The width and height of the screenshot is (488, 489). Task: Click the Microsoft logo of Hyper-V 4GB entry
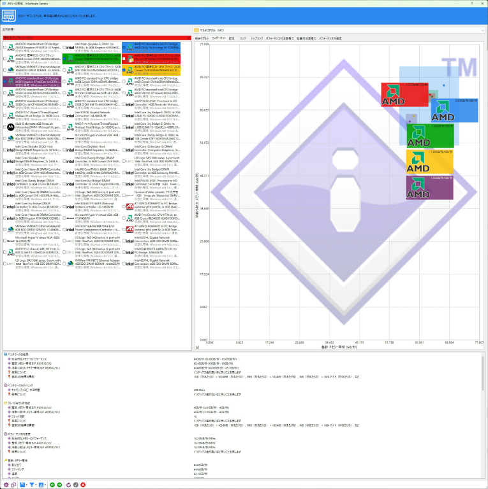pos(70,138)
